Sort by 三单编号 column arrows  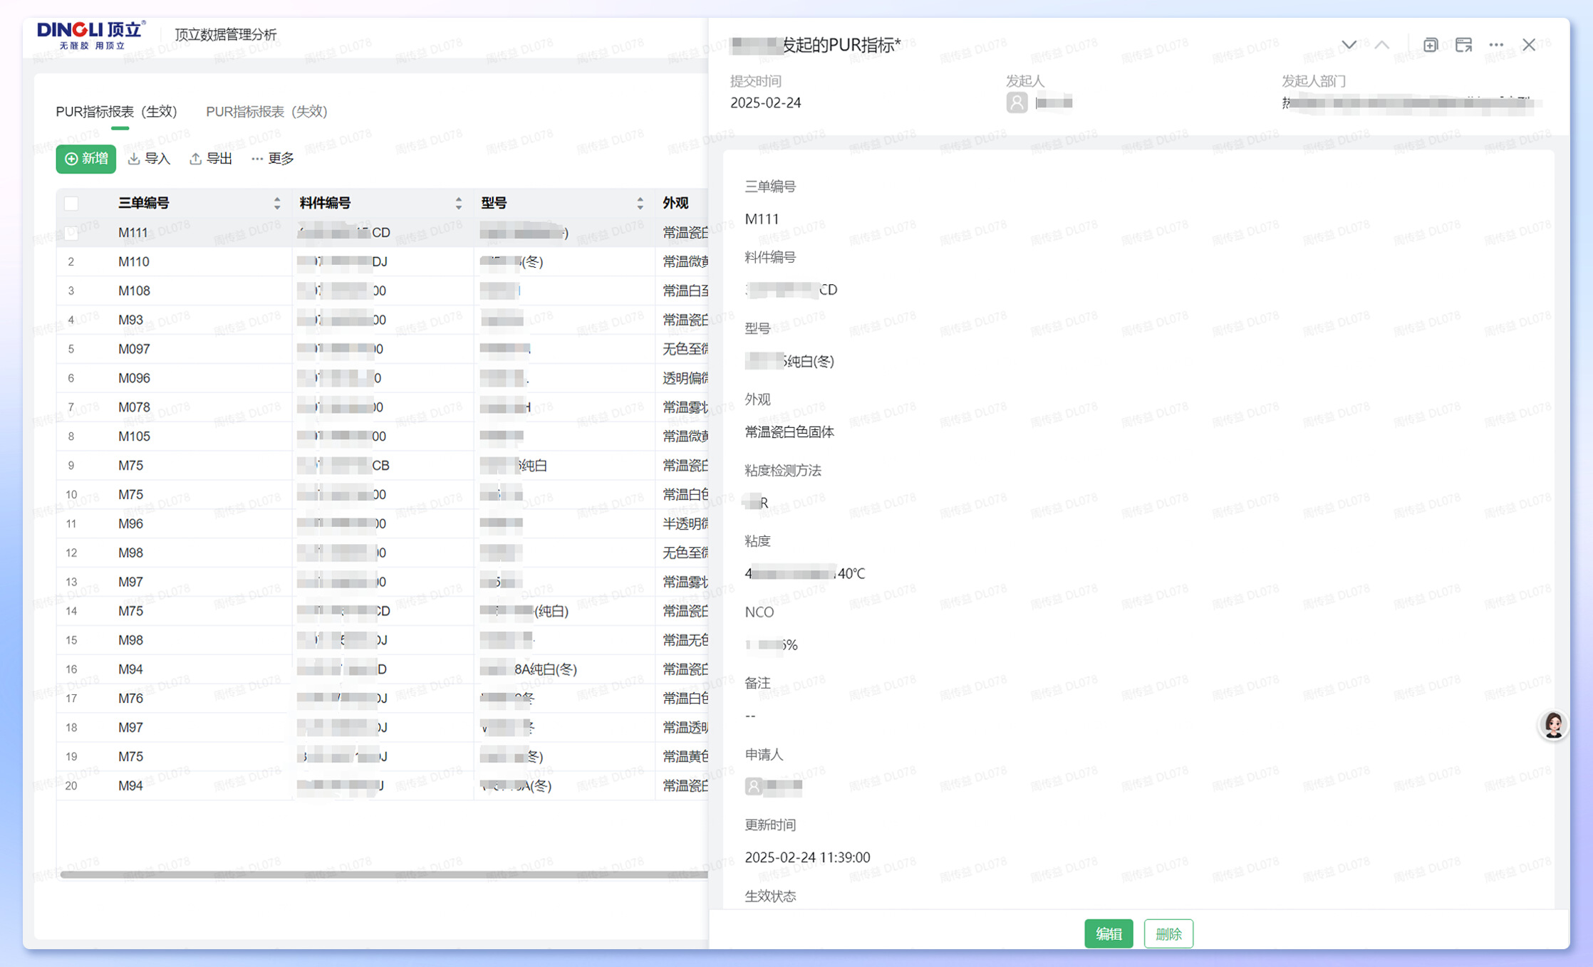tap(277, 204)
